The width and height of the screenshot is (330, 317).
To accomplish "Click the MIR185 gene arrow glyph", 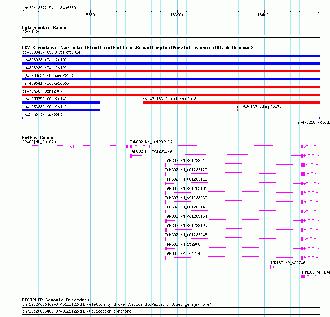I will (272, 267).
